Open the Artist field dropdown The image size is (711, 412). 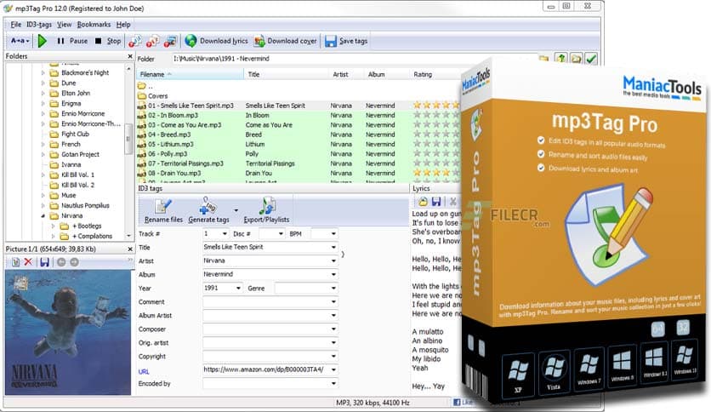[333, 260]
